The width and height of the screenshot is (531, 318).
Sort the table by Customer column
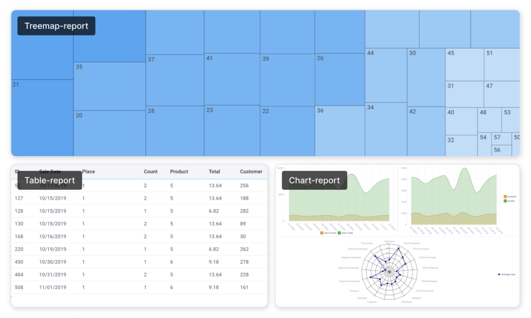251,171
